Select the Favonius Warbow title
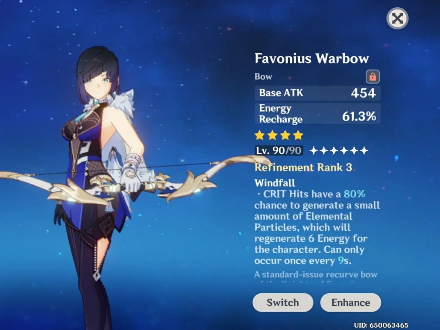 click(312, 58)
